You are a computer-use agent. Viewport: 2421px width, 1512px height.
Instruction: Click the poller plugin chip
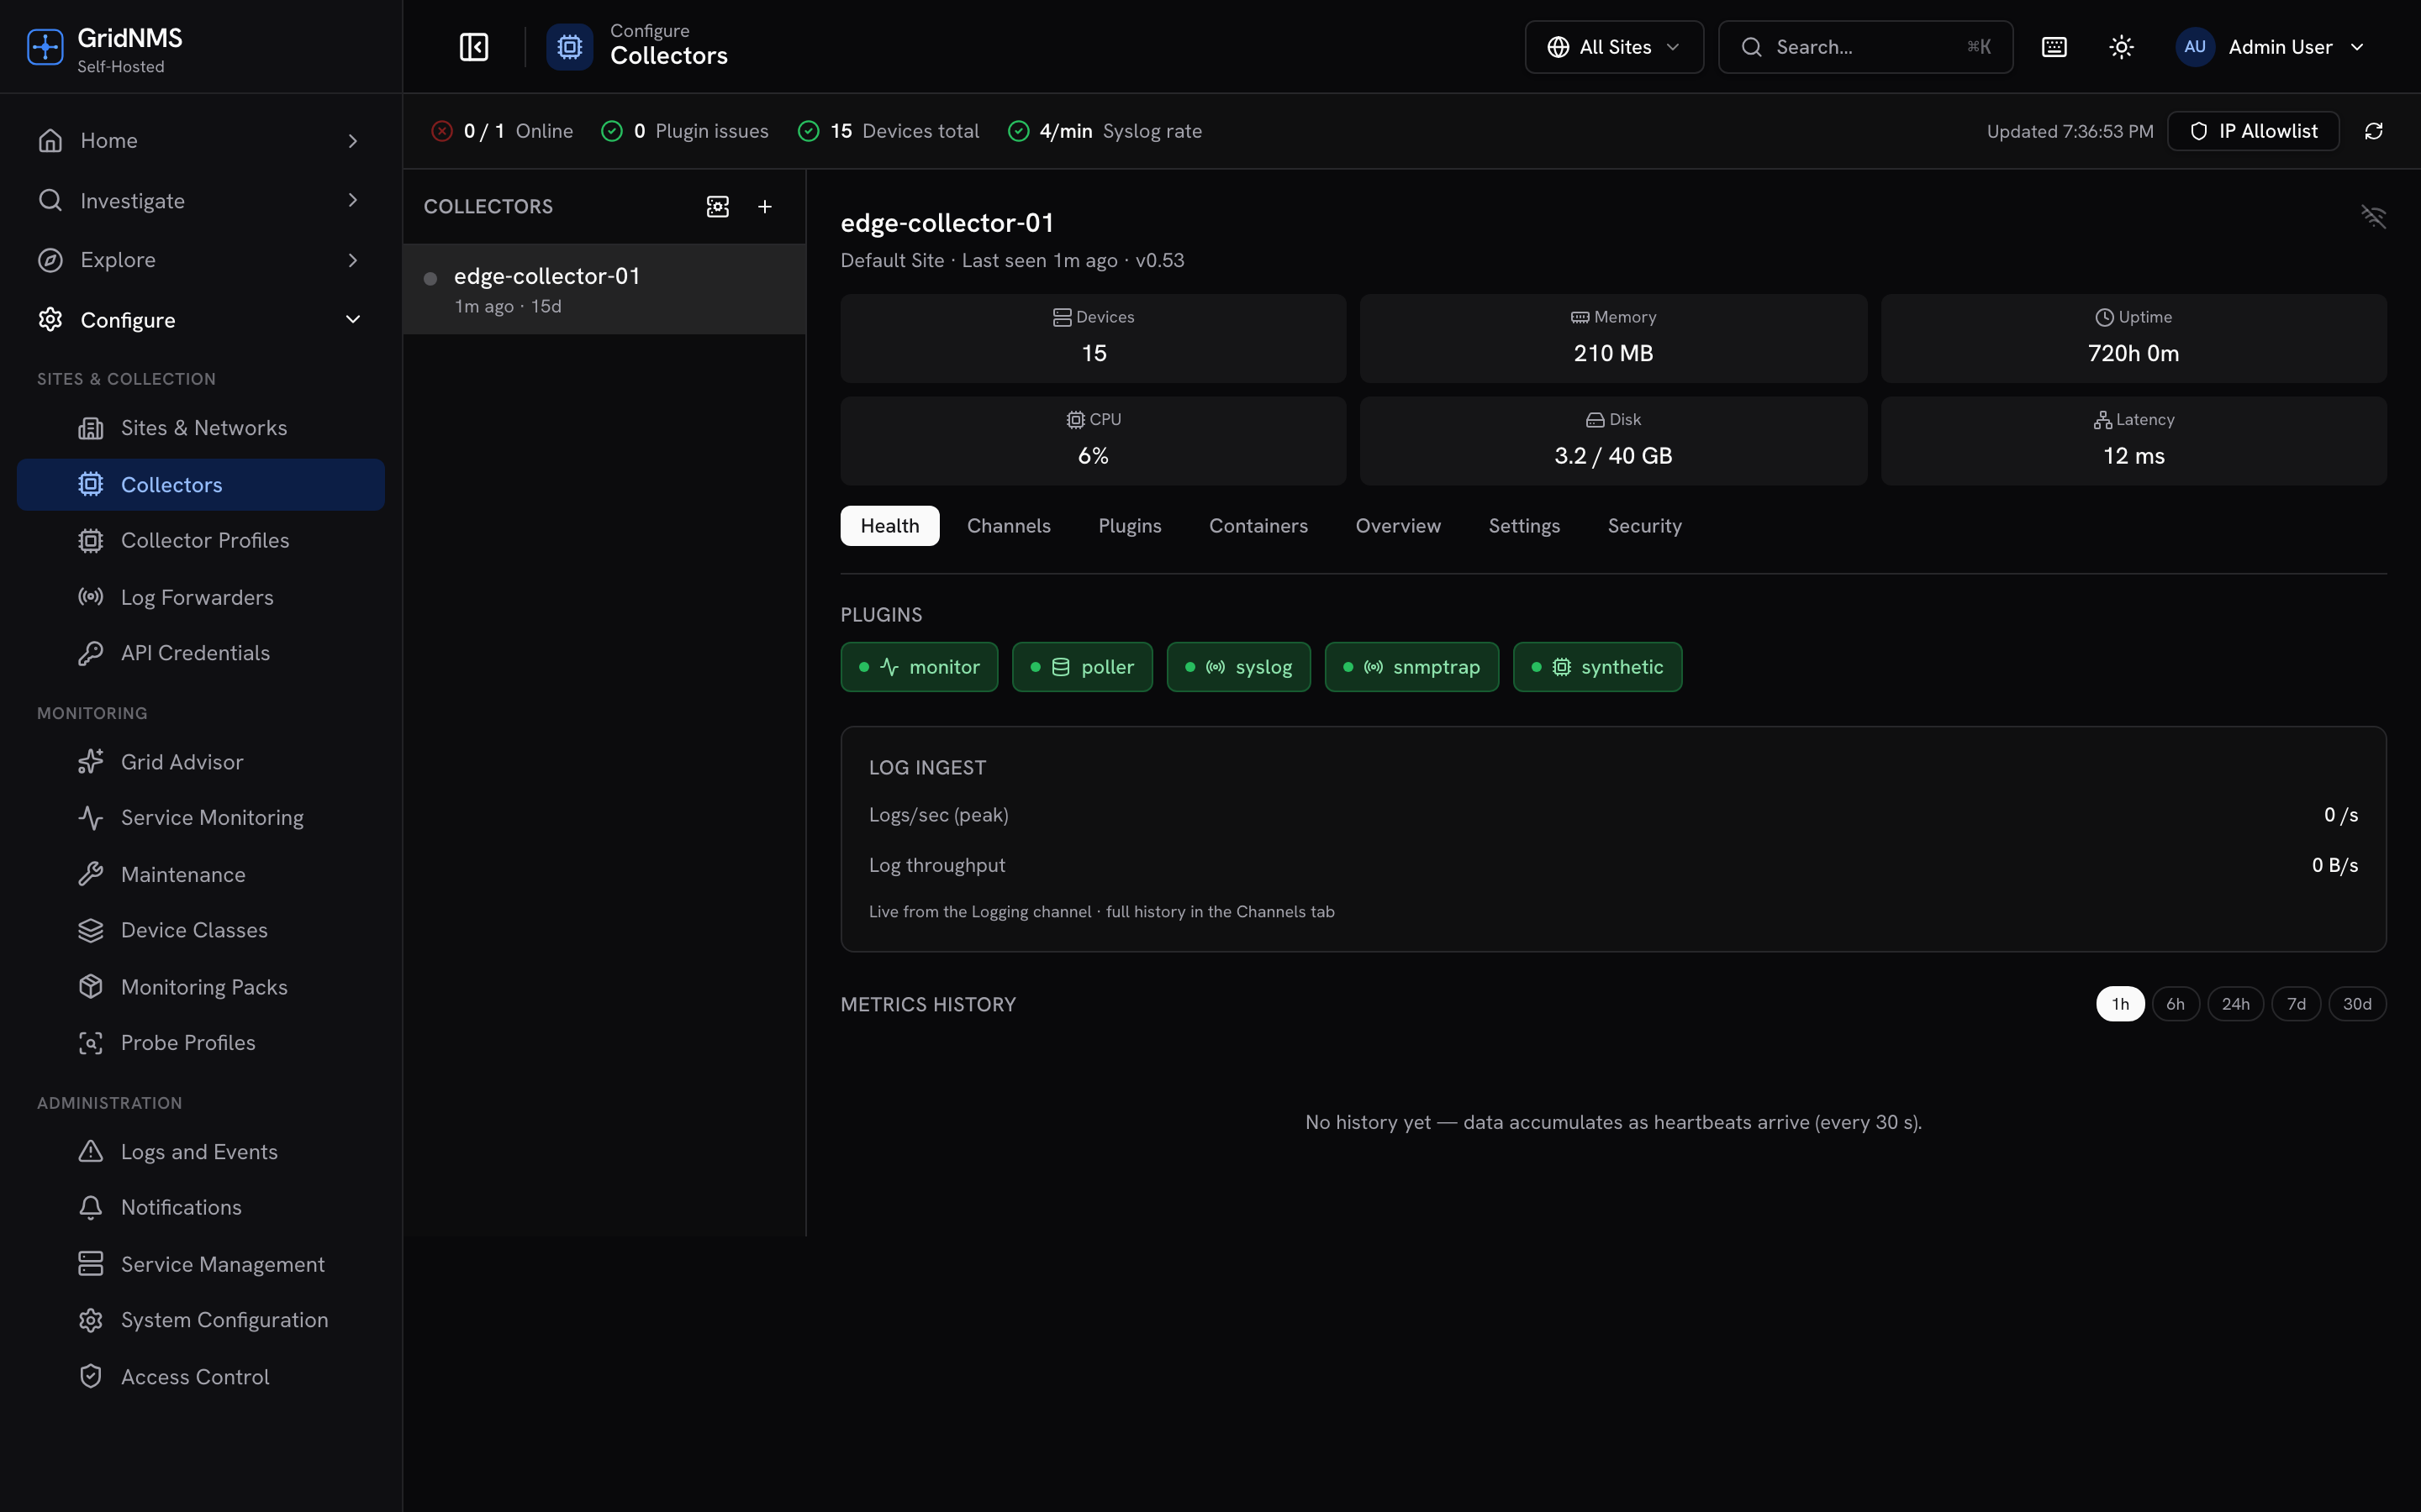(1081, 667)
